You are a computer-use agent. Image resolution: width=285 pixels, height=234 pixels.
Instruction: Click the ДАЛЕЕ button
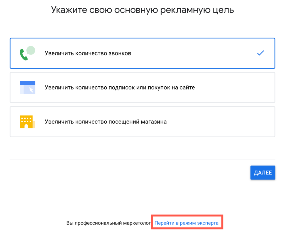263,172
